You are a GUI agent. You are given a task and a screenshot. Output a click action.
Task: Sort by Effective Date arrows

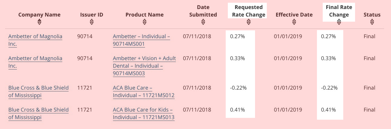pyautogui.click(x=294, y=22)
